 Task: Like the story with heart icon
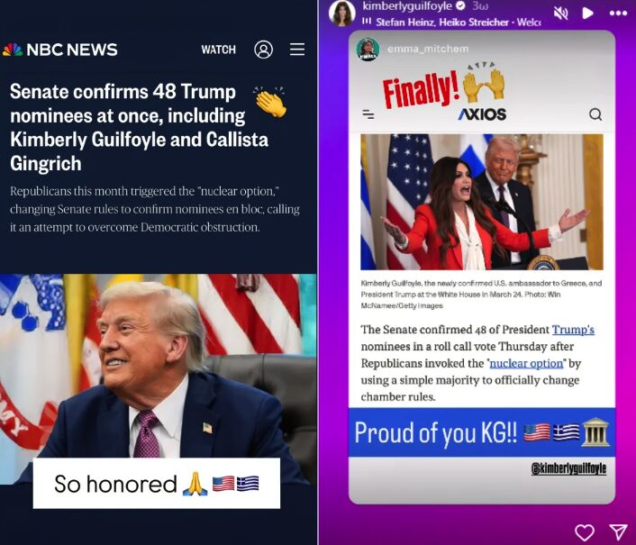pyautogui.click(x=585, y=532)
